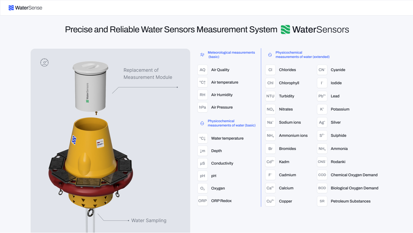The height and width of the screenshot is (233, 413).
Task: Click the ORP Redox icon
Action: coord(202,201)
